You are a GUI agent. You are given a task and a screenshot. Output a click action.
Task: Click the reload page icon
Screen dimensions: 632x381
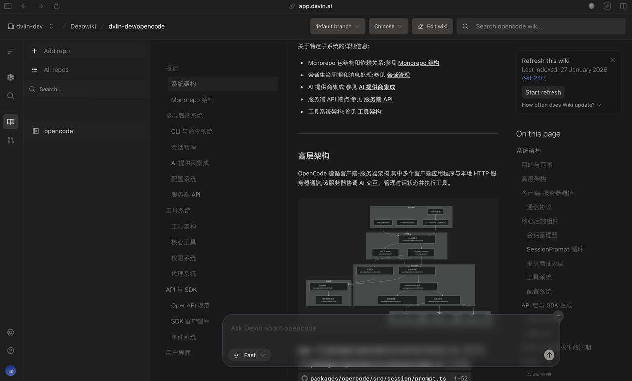coord(56,6)
